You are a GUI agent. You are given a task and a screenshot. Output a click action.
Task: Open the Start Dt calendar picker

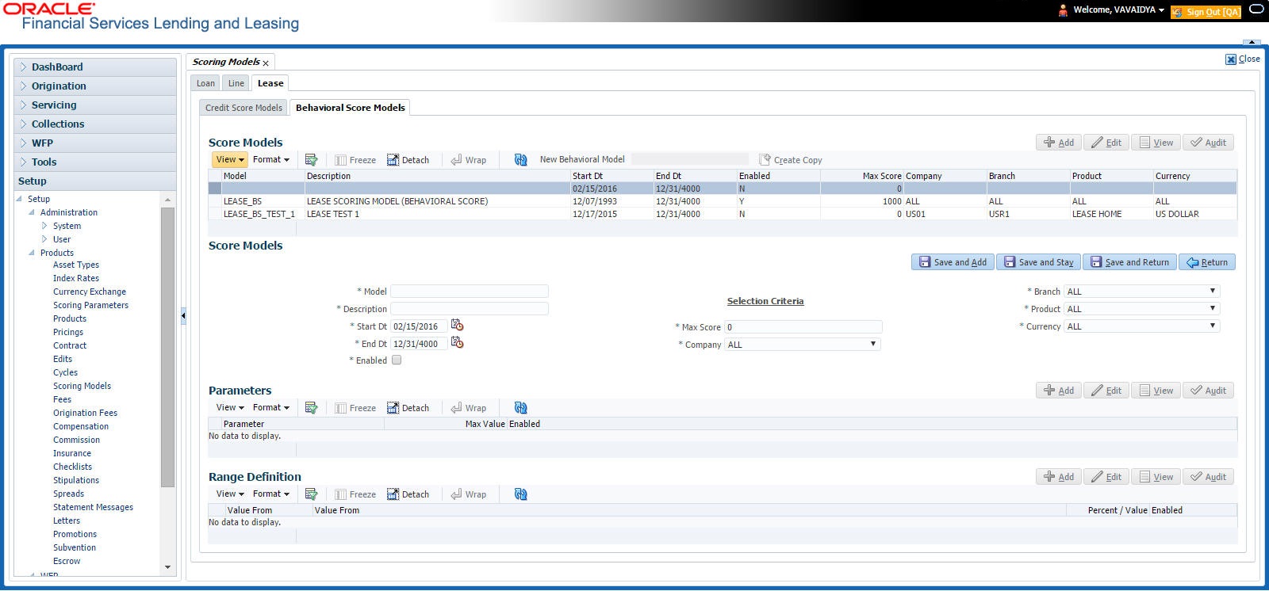tap(457, 326)
